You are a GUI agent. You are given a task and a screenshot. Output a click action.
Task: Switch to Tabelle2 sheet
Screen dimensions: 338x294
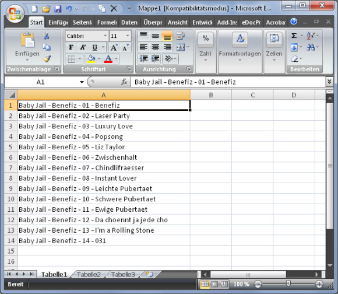pos(89,274)
